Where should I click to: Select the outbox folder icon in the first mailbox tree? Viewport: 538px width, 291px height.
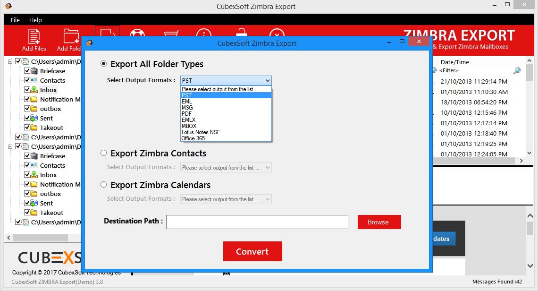[34, 109]
